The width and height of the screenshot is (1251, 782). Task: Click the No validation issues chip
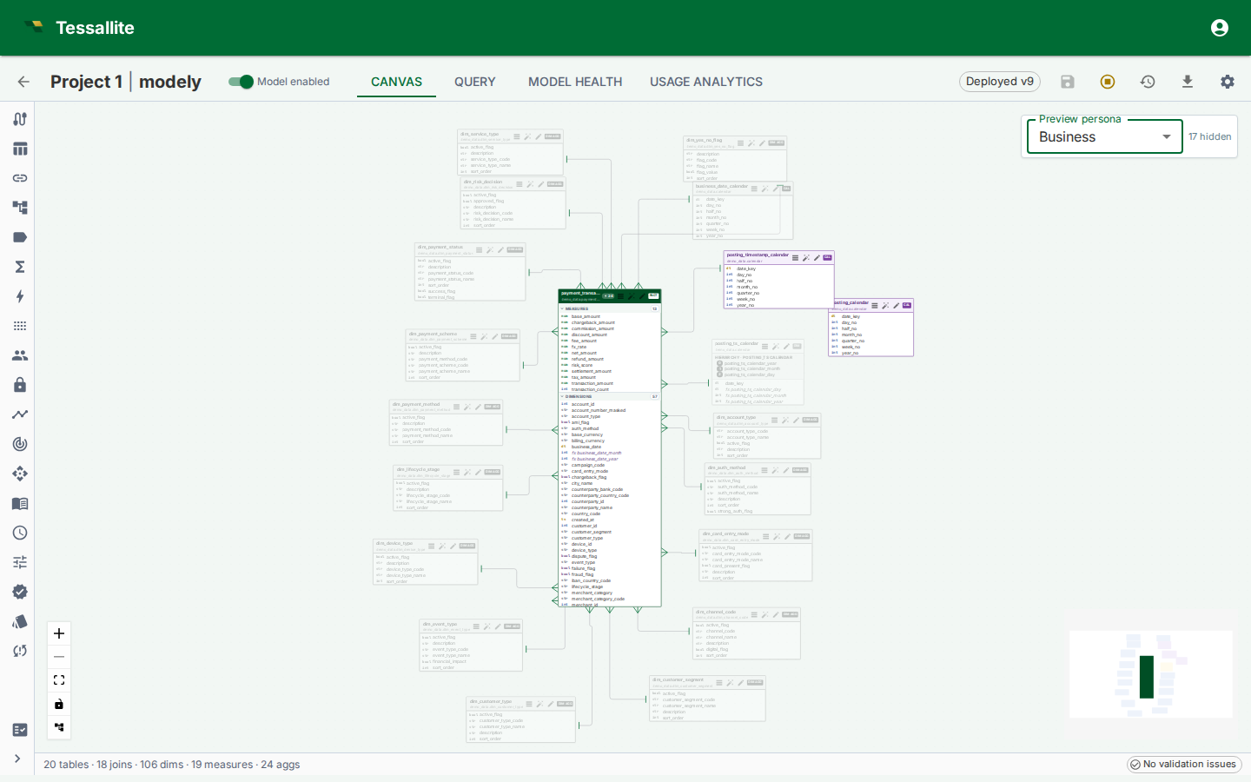tap(1184, 765)
